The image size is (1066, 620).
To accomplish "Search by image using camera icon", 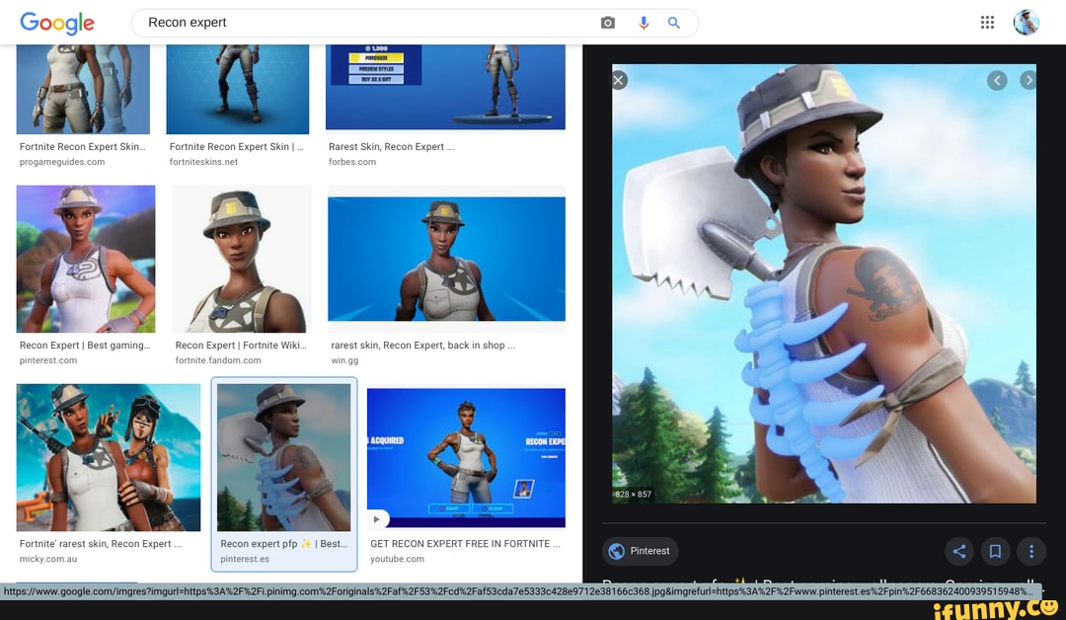I will pyautogui.click(x=608, y=23).
